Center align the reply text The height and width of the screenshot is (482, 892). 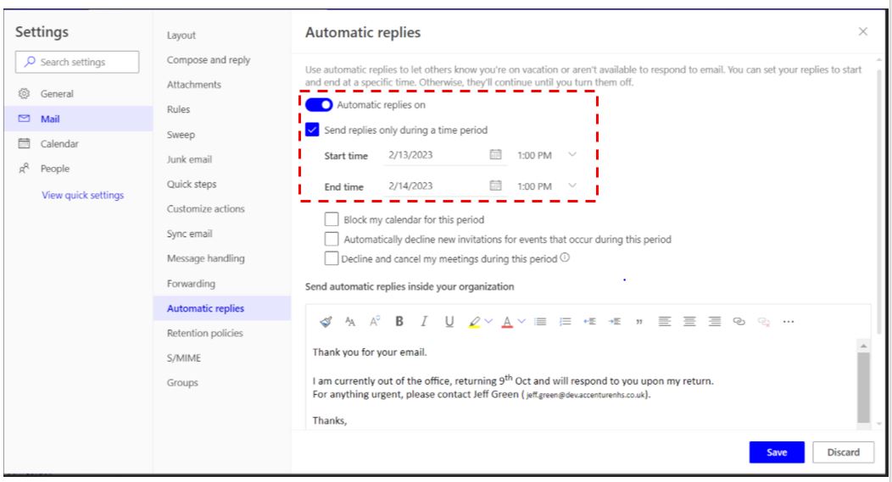[689, 322]
